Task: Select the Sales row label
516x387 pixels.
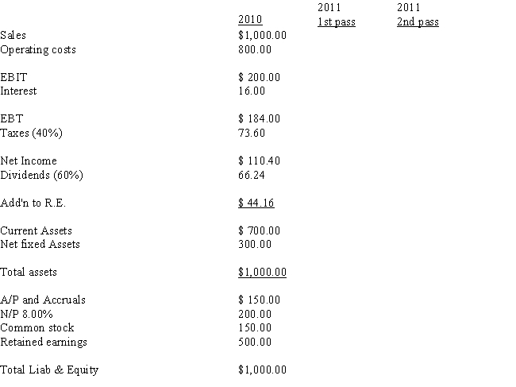Action: [13, 35]
